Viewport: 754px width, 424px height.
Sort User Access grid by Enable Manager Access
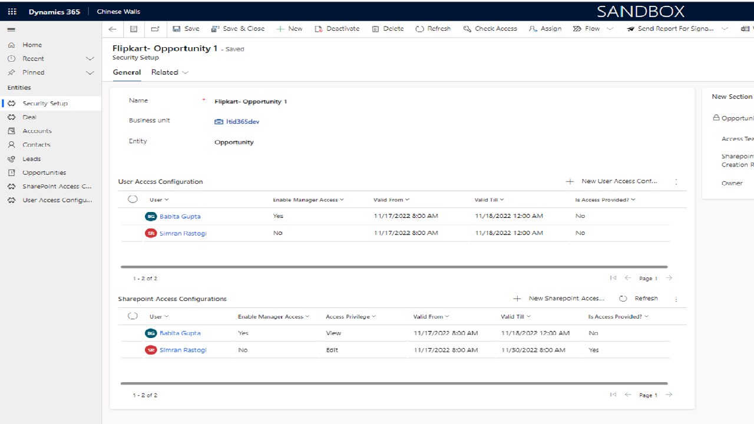click(x=308, y=200)
